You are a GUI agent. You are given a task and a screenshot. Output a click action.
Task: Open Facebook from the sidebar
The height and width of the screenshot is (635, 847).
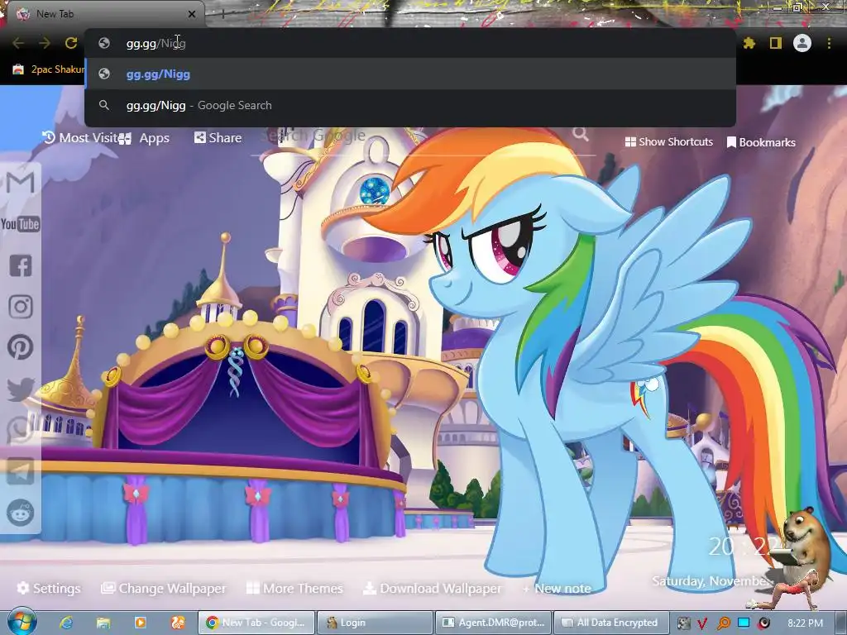21,265
